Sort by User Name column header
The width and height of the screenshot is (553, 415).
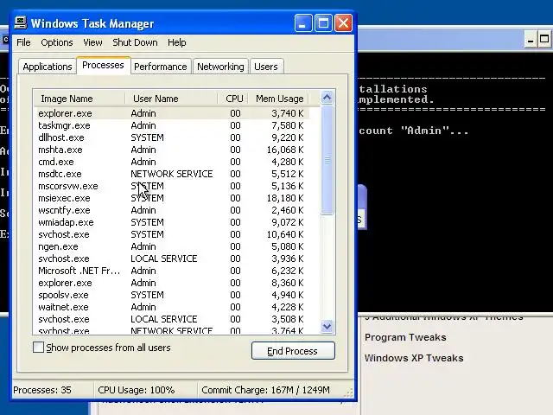point(171,99)
